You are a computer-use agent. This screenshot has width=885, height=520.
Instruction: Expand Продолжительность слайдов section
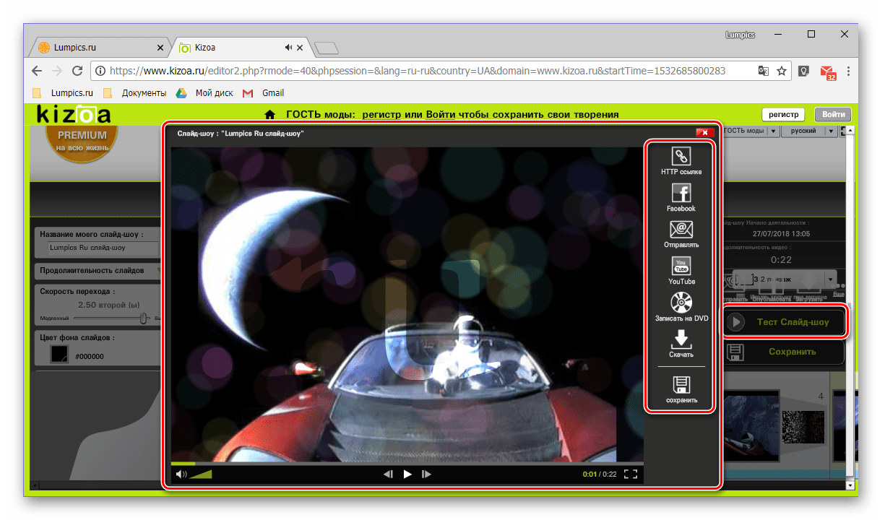(98, 271)
